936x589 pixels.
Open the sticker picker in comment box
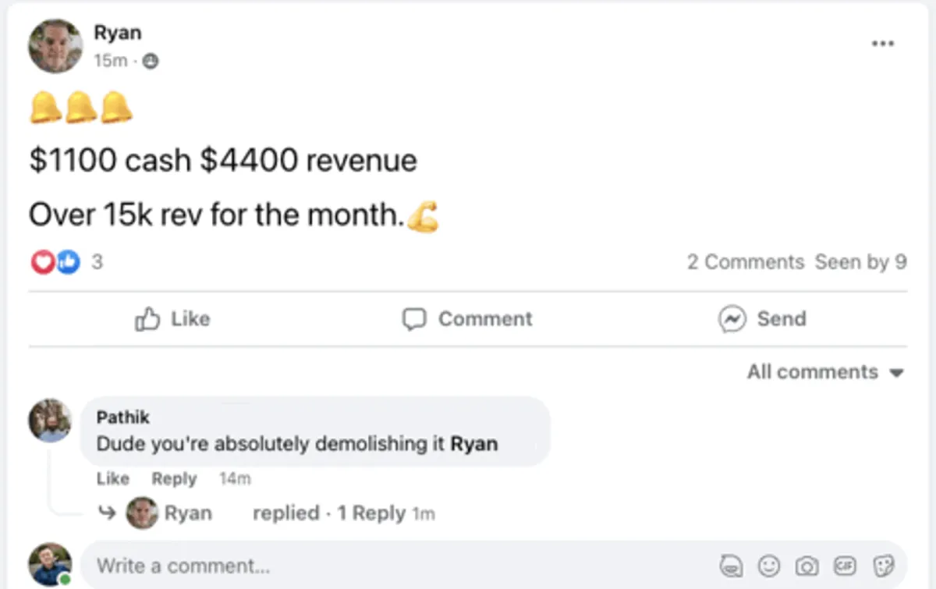[882, 566]
